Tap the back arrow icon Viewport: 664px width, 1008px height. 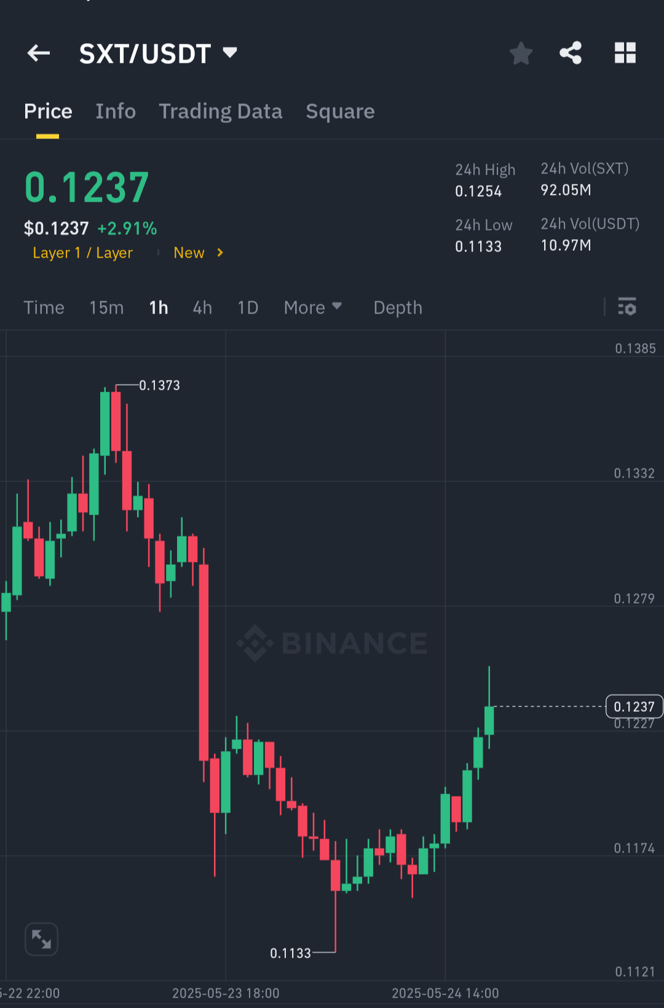pos(39,53)
